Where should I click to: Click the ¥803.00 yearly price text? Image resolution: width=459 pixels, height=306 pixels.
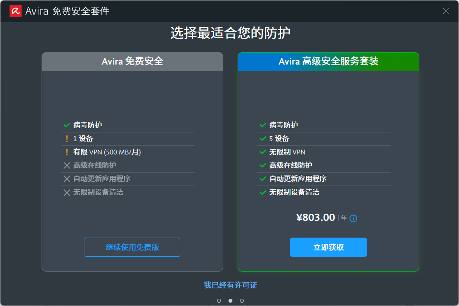coord(316,218)
